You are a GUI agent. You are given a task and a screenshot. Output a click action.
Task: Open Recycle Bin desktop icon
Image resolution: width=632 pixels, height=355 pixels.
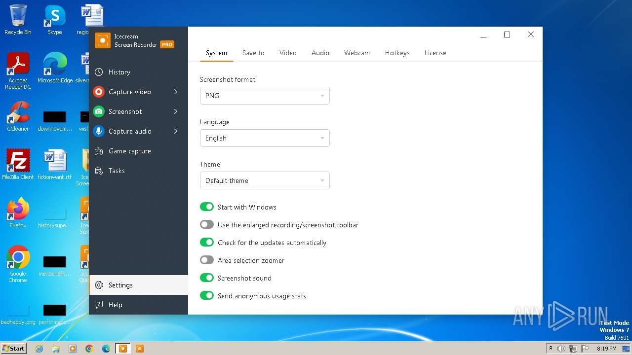tap(18, 20)
